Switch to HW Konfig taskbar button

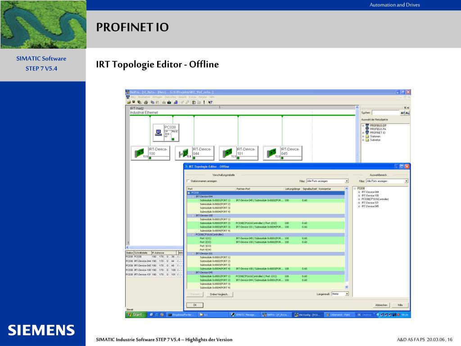tap(308, 315)
